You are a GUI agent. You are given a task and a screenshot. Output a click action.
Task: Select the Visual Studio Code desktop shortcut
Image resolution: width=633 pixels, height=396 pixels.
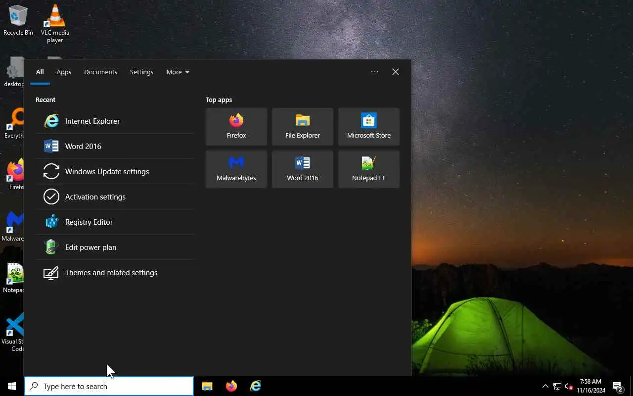[13, 333]
